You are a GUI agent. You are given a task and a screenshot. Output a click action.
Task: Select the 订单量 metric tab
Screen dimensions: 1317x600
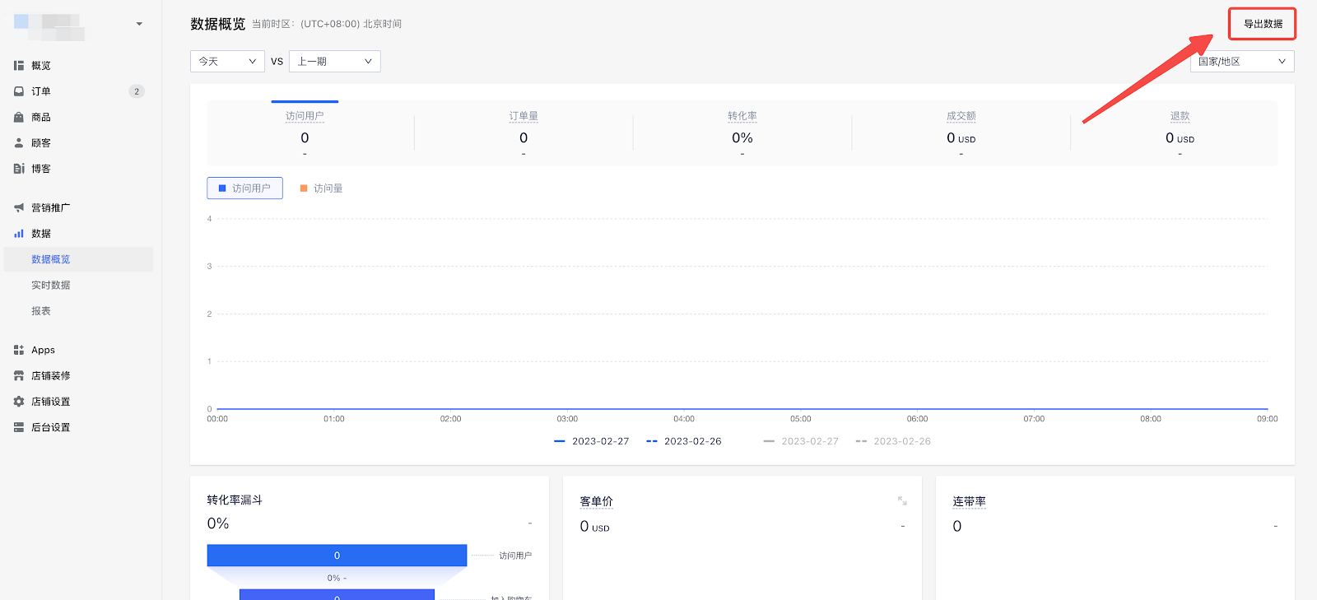click(524, 133)
